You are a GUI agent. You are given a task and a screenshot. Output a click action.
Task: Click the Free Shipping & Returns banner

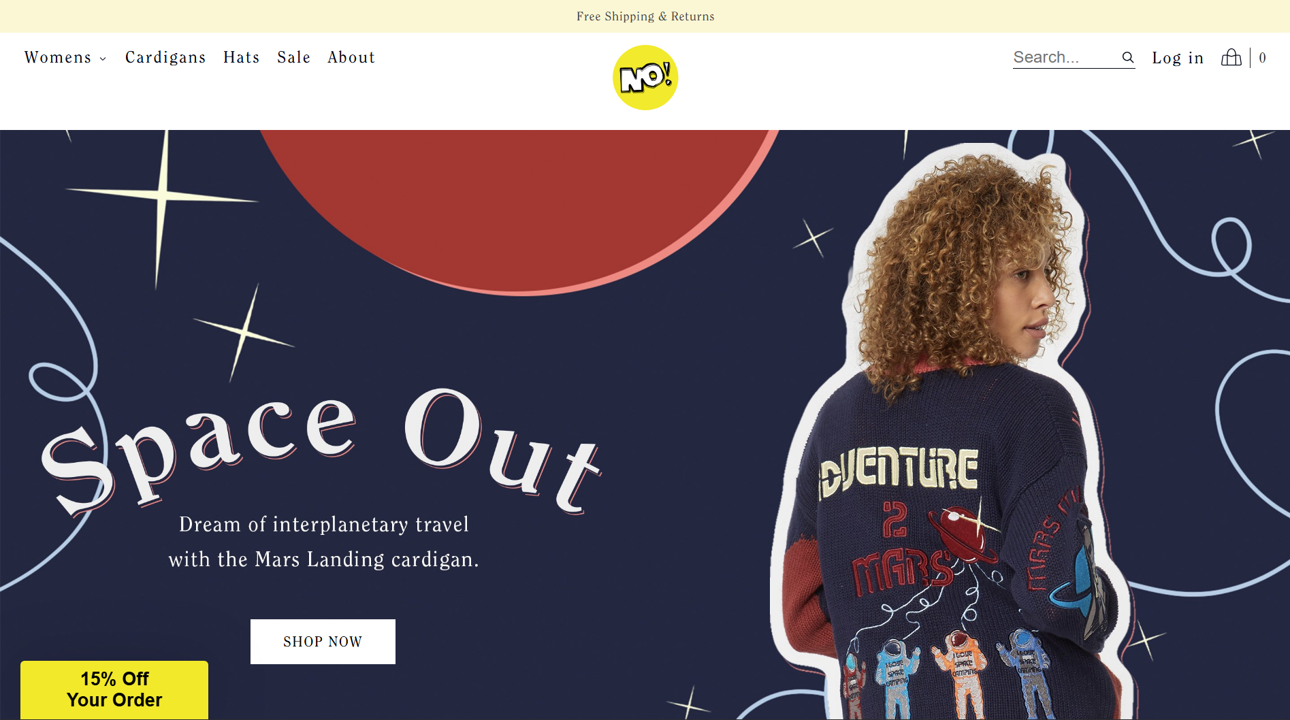[x=645, y=16]
